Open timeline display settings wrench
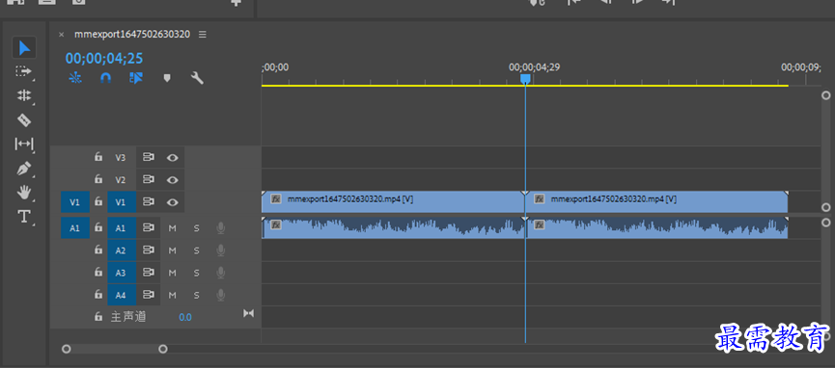 tap(197, 78)
